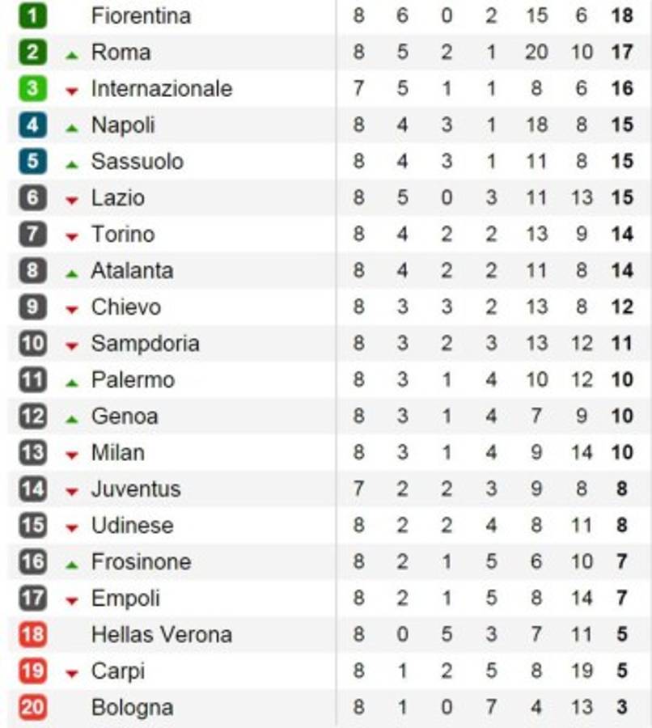Click the red position 20 badge

click(32, 707)
